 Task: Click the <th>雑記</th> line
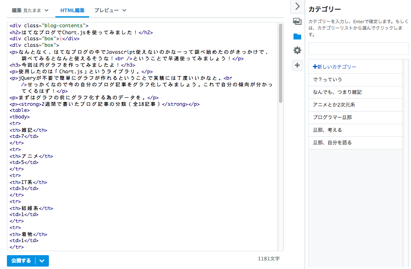coord(28,130)
